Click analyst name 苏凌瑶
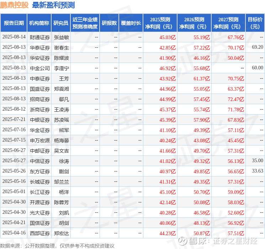Screen dimensions: 265x249 [61, 120]
